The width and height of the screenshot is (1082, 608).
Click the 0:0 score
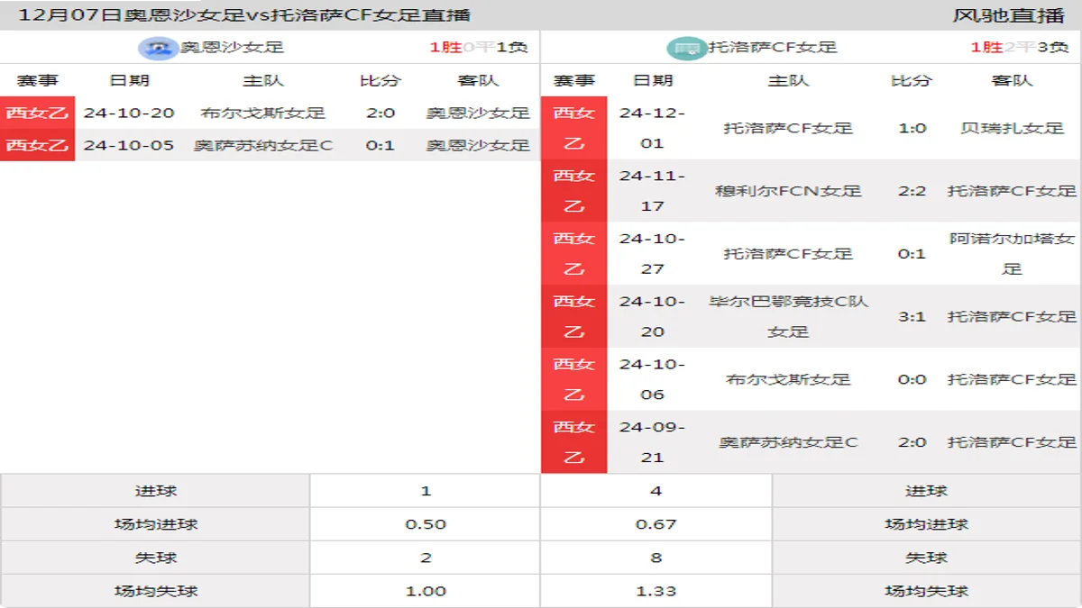click(912, 379)
